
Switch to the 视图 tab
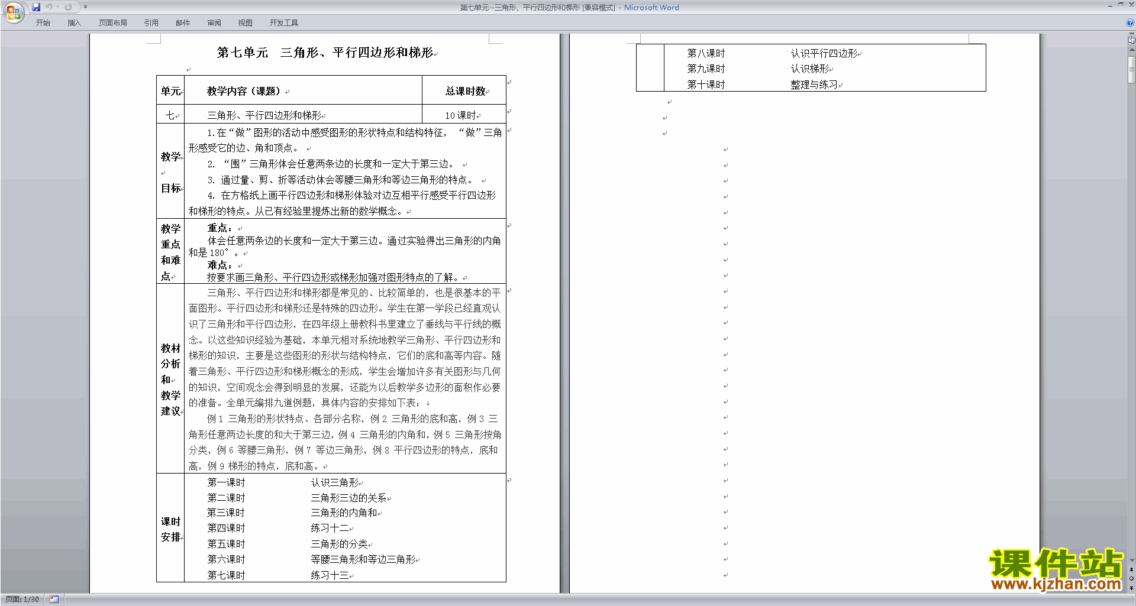tap(246, 23)
